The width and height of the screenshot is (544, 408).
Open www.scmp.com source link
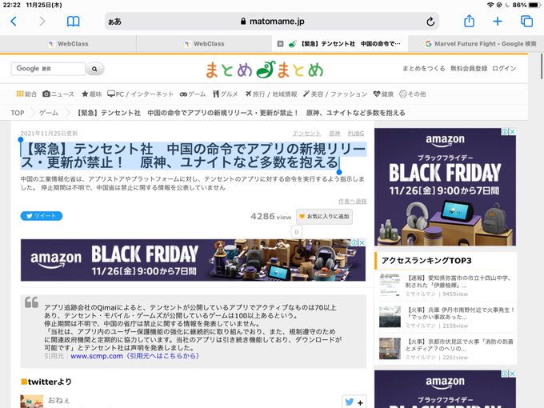[x=134, y=356]
